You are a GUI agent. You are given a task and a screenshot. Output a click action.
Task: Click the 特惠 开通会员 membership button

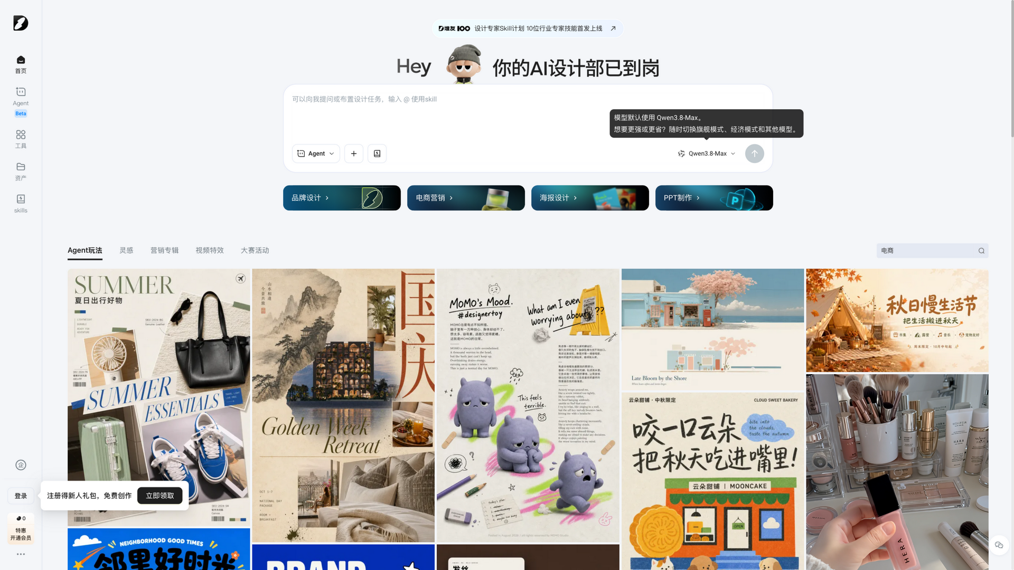(x=21, y=534)
